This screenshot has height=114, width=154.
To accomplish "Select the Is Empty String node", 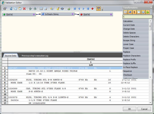I will tap(58, 14).
